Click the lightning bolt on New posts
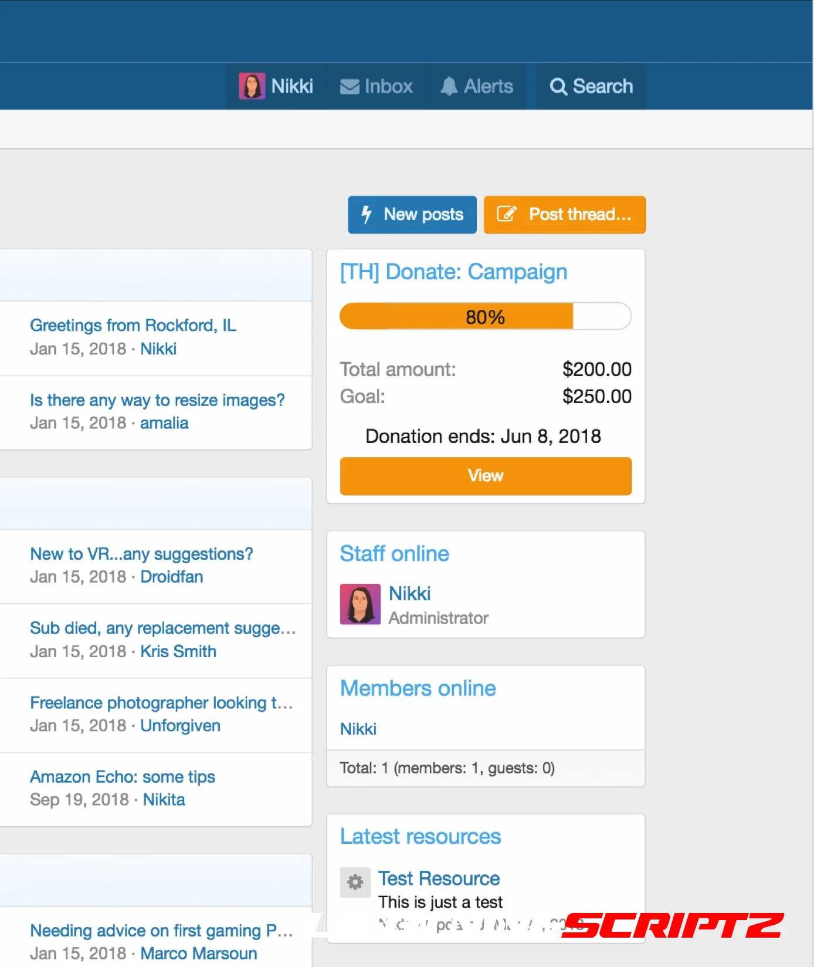This screenshot has width=814, height=967. 367,215
